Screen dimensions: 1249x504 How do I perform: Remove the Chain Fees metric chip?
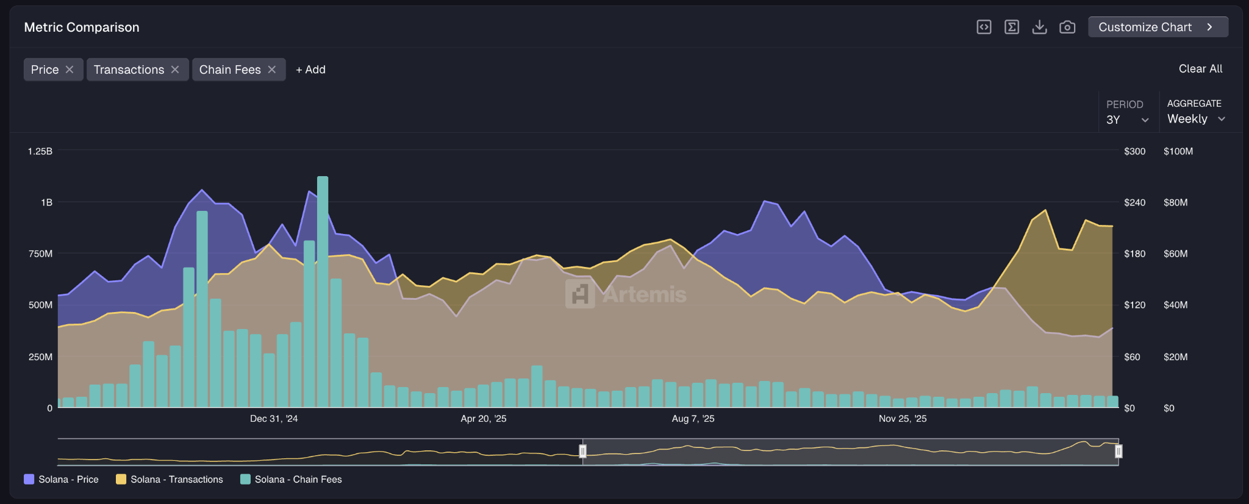click(x=272, y=69)
